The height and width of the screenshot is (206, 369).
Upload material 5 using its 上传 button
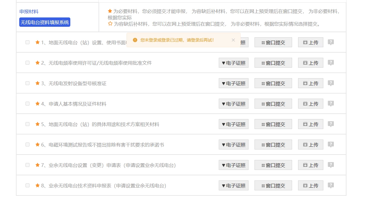click(310, 124)
